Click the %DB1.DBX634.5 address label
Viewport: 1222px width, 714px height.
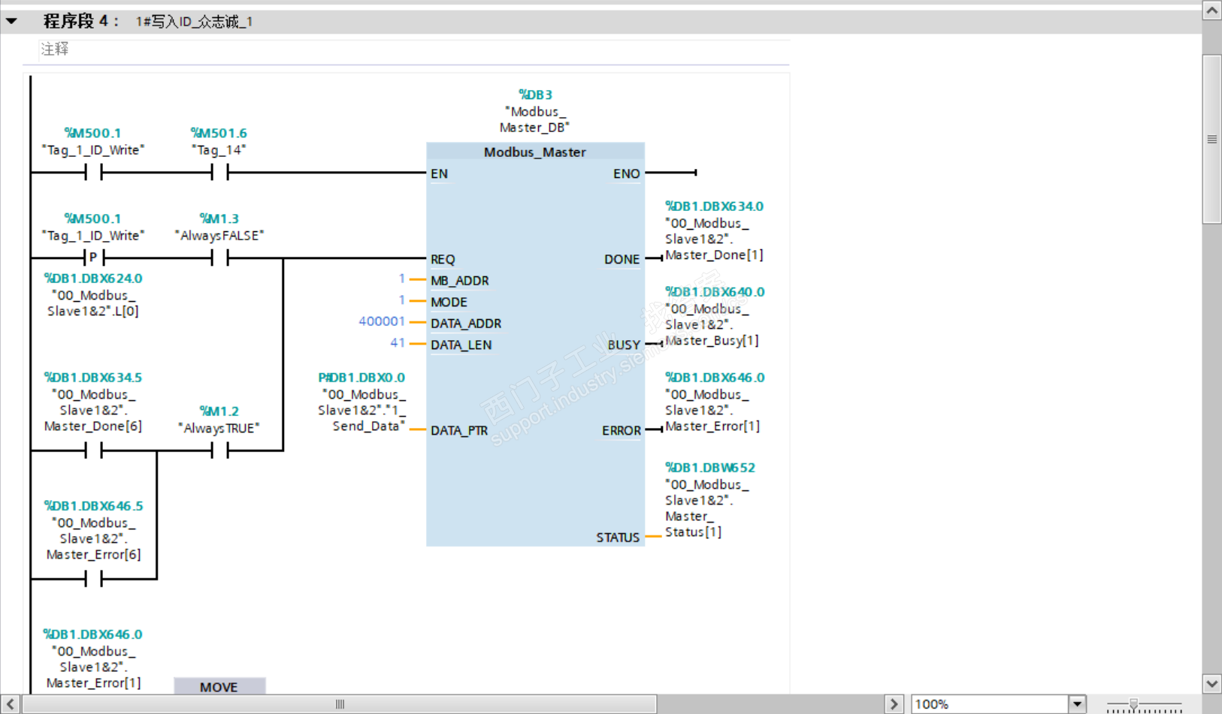point(93,378)
